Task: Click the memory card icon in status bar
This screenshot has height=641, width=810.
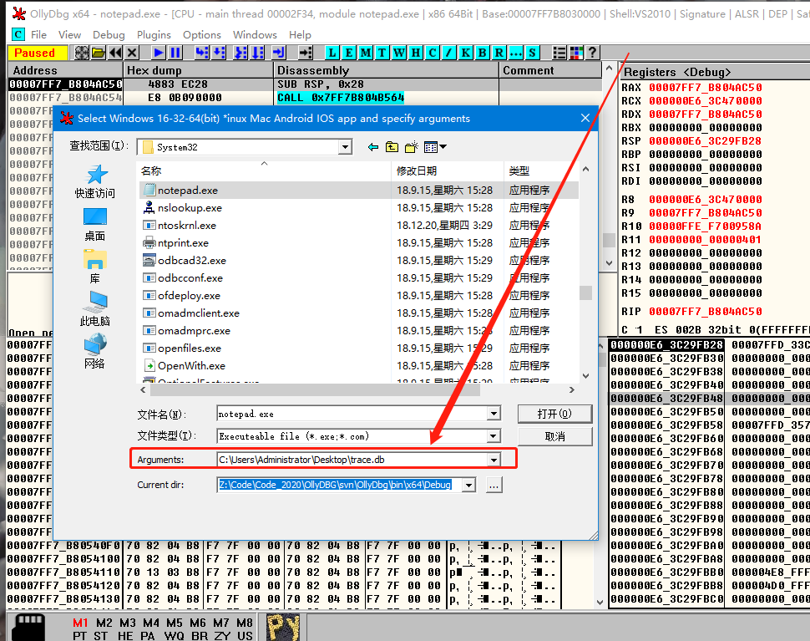Action: tap(28, 627)
